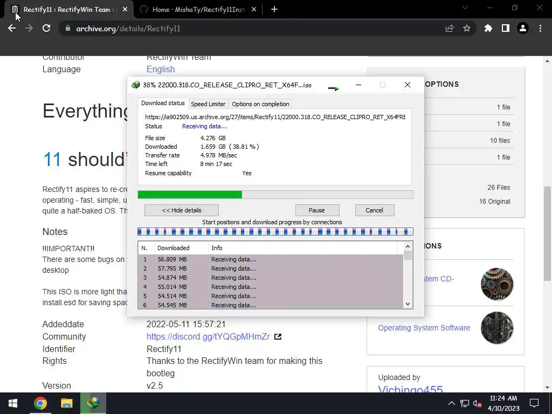Screen dimensions: 552x414
Task: Open network status tray icon
Action: click(x=464, y=403)
